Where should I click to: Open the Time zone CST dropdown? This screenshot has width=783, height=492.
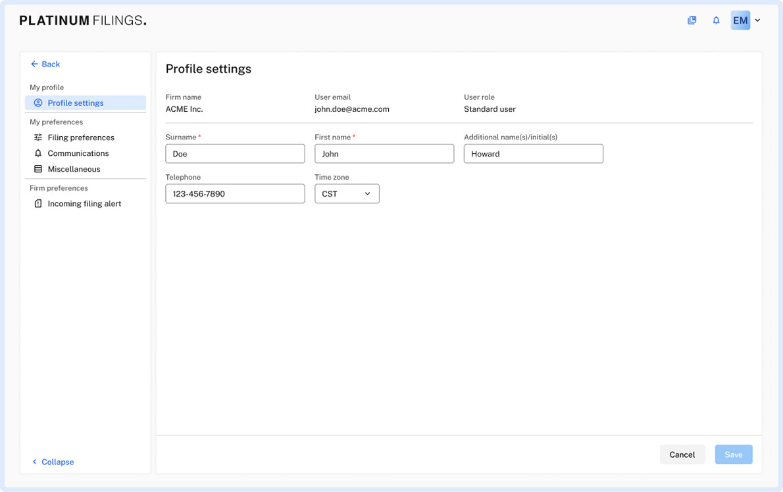347,193
